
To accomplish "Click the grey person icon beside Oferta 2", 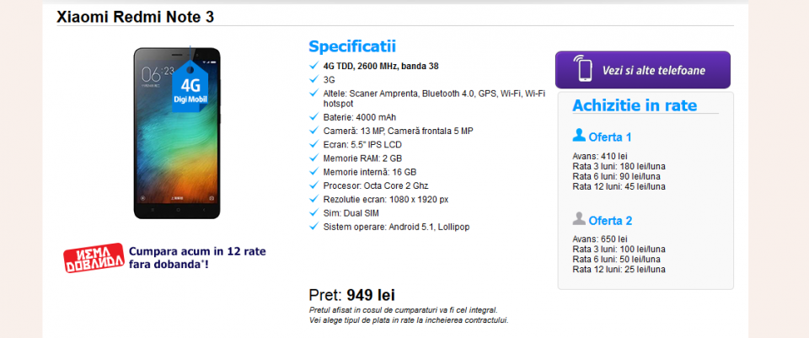I will [579, 219].
